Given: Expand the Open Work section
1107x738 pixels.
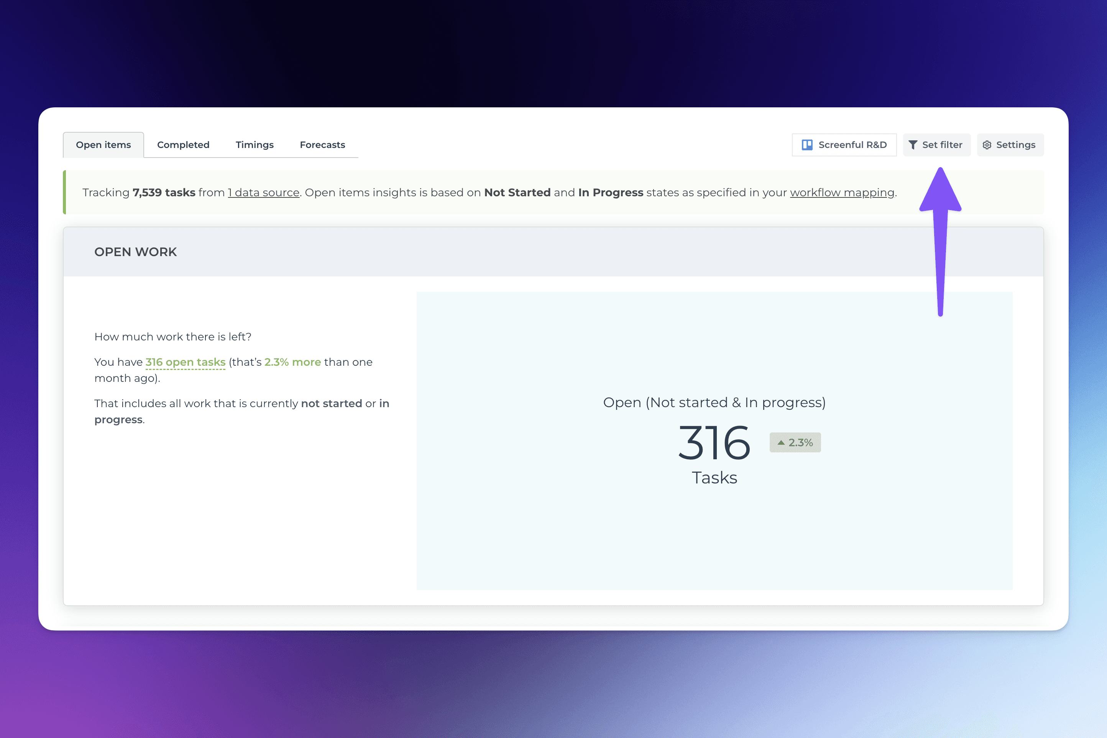Looking at the screenshot, I should [135, 252].
